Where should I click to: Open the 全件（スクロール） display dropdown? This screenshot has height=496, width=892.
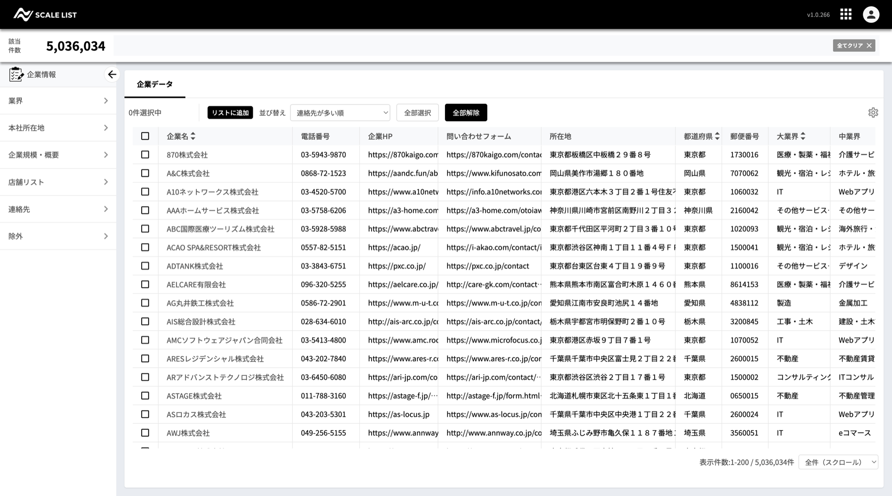click(838, 462)
